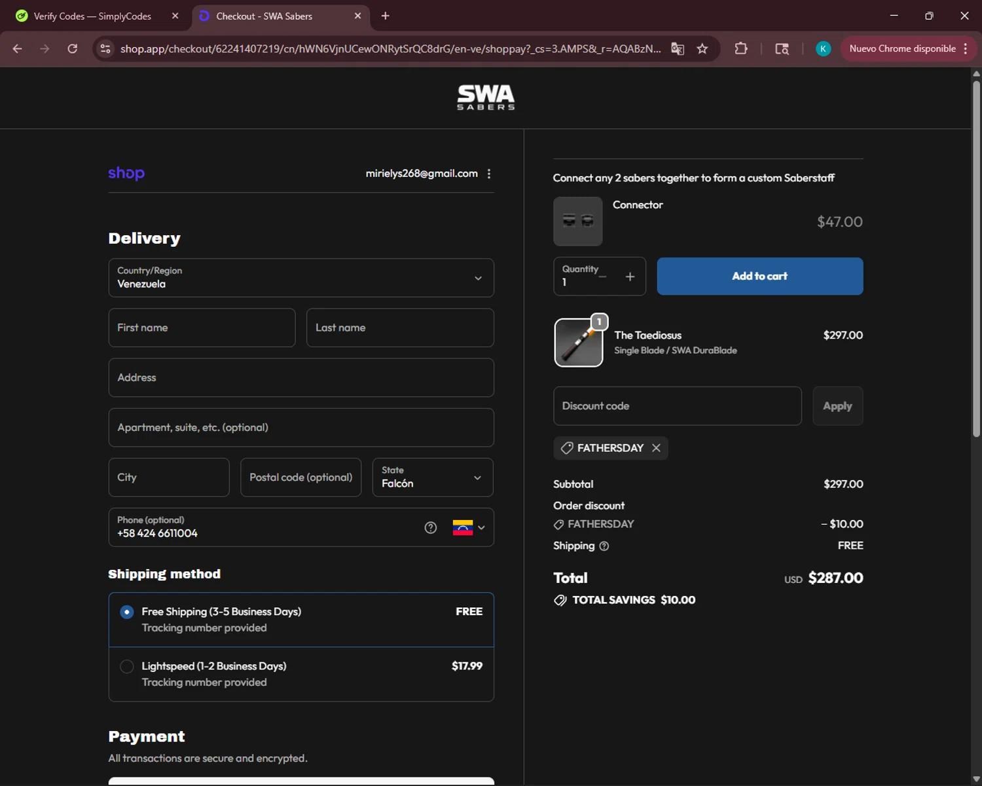Viewport: 982px width, 786px height.
Task: Click the Apply discount button
Action: [x=838, y=406]
